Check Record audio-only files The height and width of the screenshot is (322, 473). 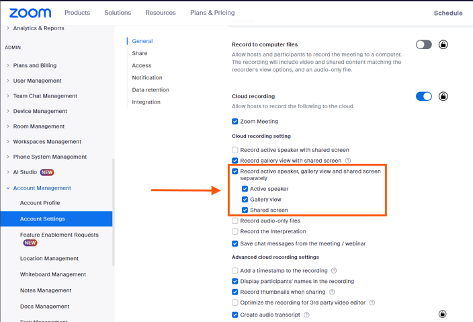coord(235,221)
